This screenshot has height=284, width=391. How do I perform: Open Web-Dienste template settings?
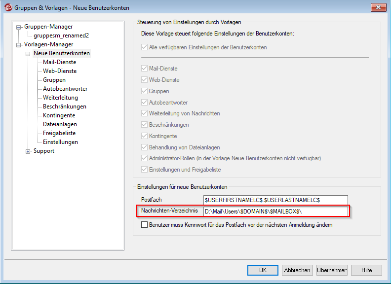[59, 71]
